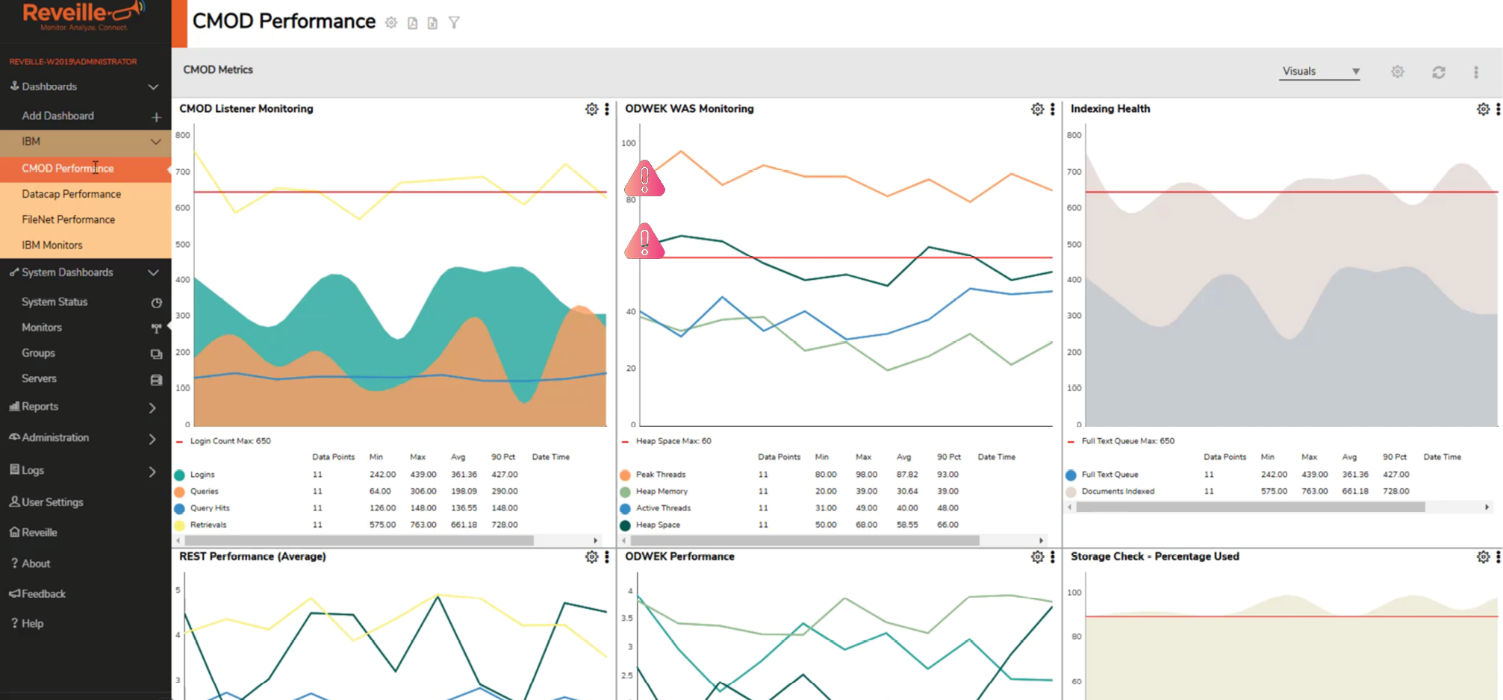Click the plus icon next to Add Dashboard
1503x700 pixels.
click(x=156, y=117)
